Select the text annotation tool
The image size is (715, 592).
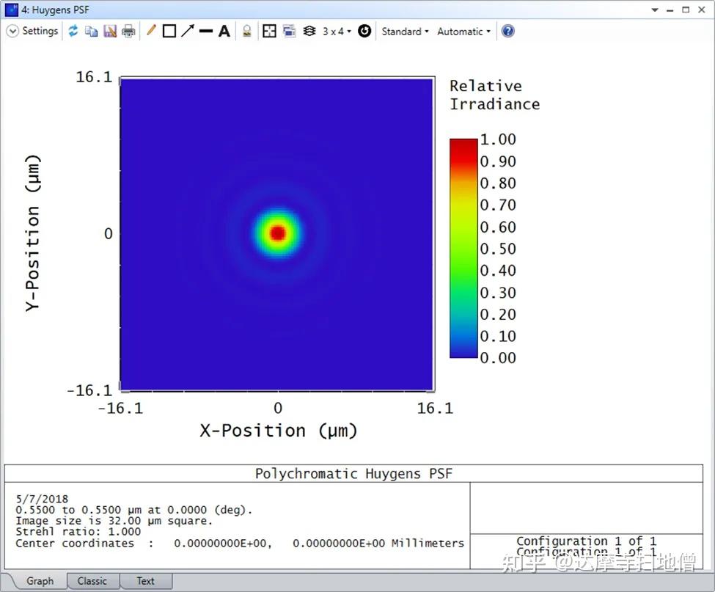(x=223, y=31)
